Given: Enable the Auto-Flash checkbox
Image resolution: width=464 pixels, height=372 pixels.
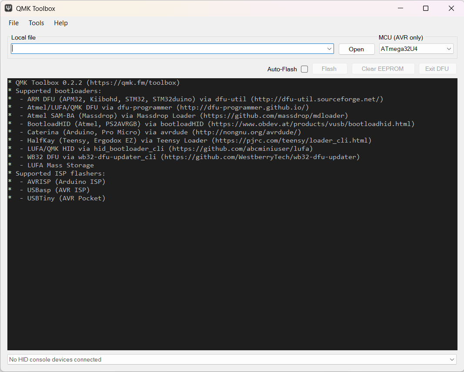Looking at the screenshot, I should (304, 69).
